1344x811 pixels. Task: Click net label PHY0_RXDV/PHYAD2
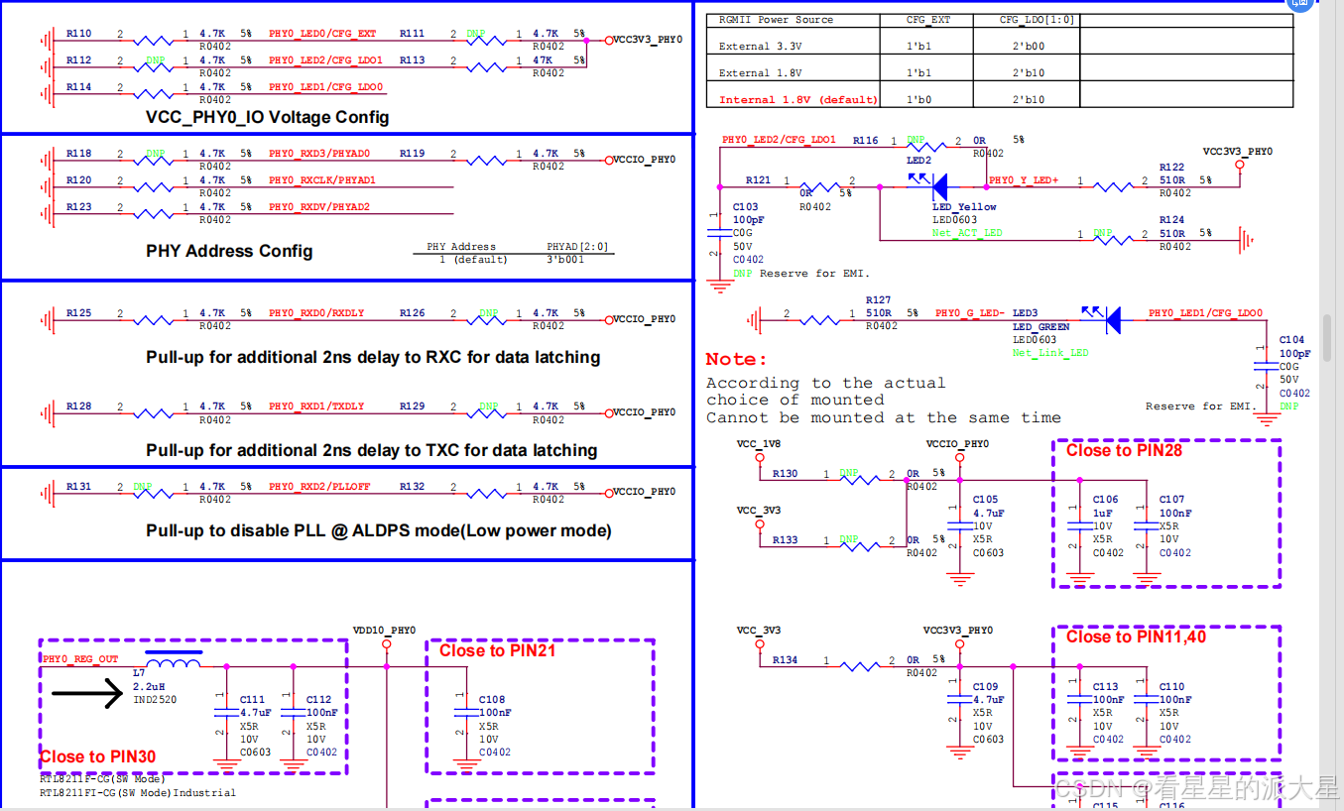point(319,207)
